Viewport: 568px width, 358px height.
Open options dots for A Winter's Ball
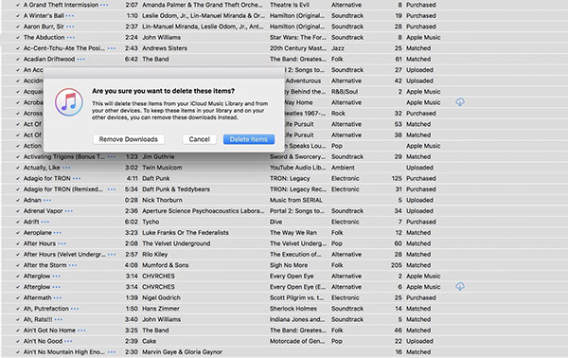70,16
